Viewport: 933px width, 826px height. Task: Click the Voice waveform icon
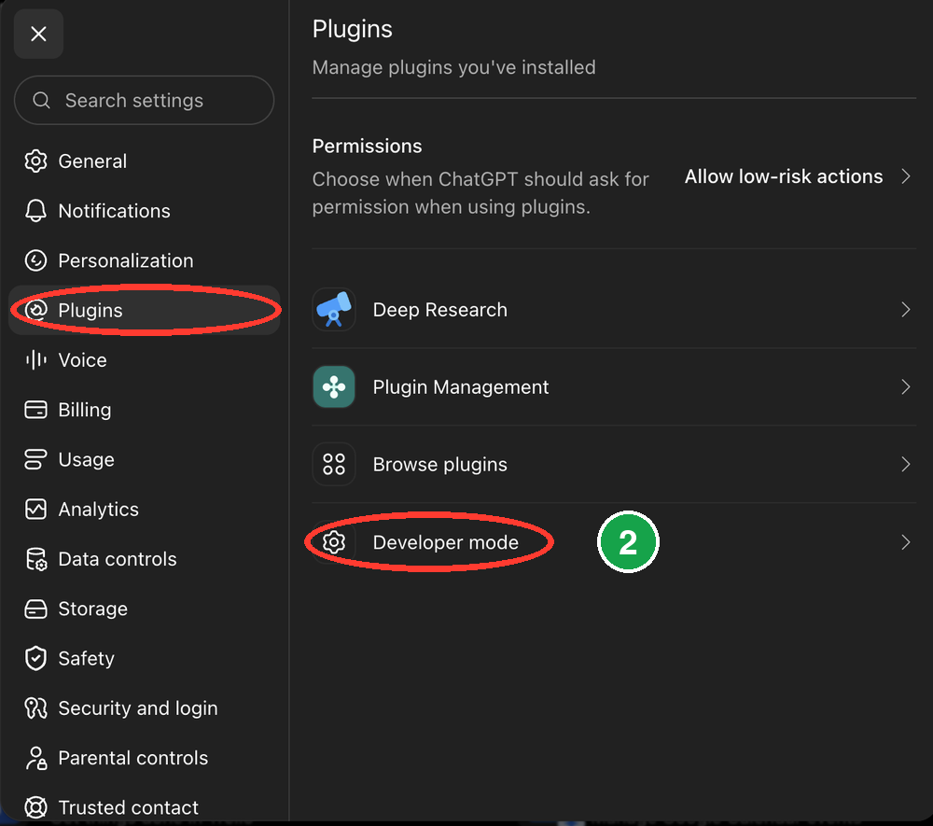point(35,360)
